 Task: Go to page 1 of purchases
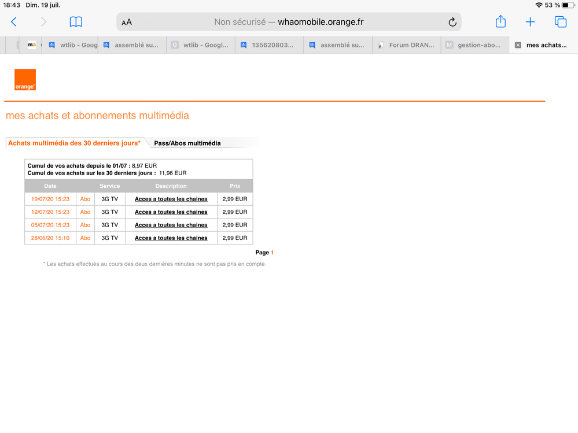(272, 253)
